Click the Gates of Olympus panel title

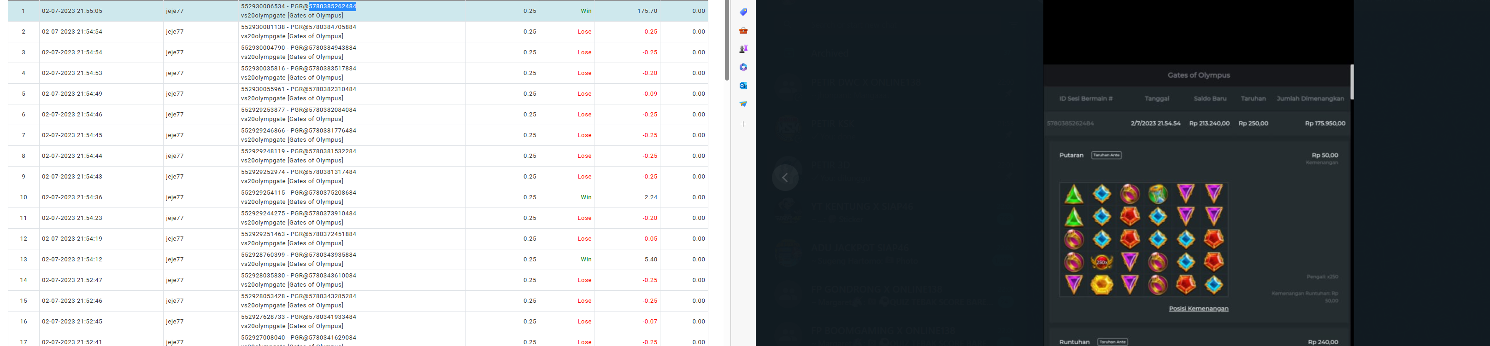1198,75
